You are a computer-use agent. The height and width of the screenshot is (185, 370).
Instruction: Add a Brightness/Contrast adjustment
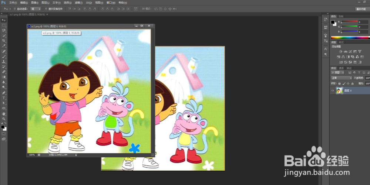click(341, 52)
